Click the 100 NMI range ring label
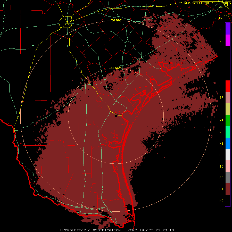The height and width of the screenshot is (232, 232). click(116, 20)
